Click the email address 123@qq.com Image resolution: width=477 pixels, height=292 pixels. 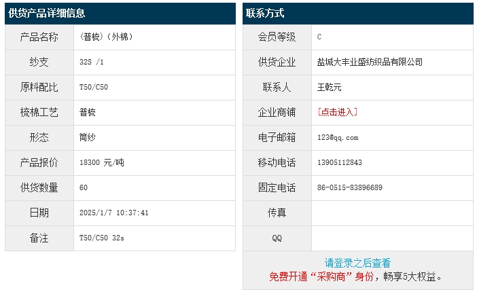point(338,137)
